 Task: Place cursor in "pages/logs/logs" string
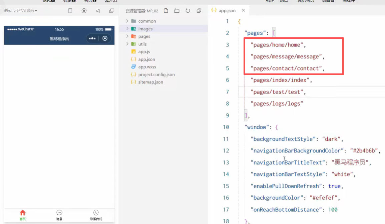tap(277, 104)
